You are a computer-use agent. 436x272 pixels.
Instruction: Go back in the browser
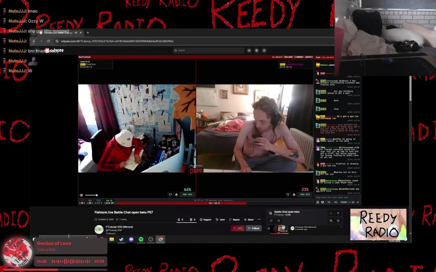34,41
